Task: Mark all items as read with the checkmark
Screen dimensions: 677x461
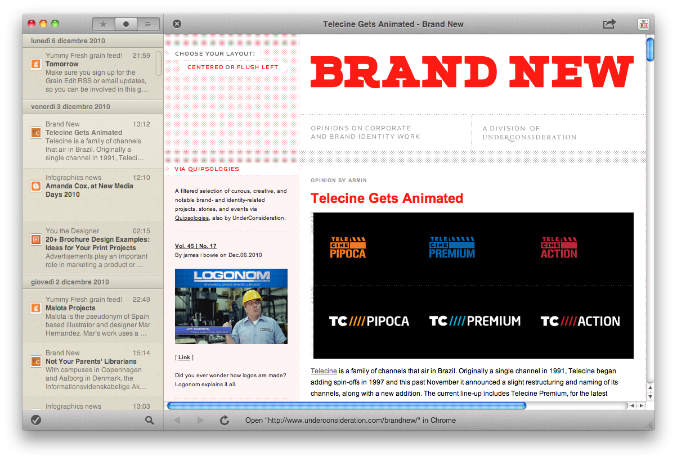Action: click(x=36, y=420)
